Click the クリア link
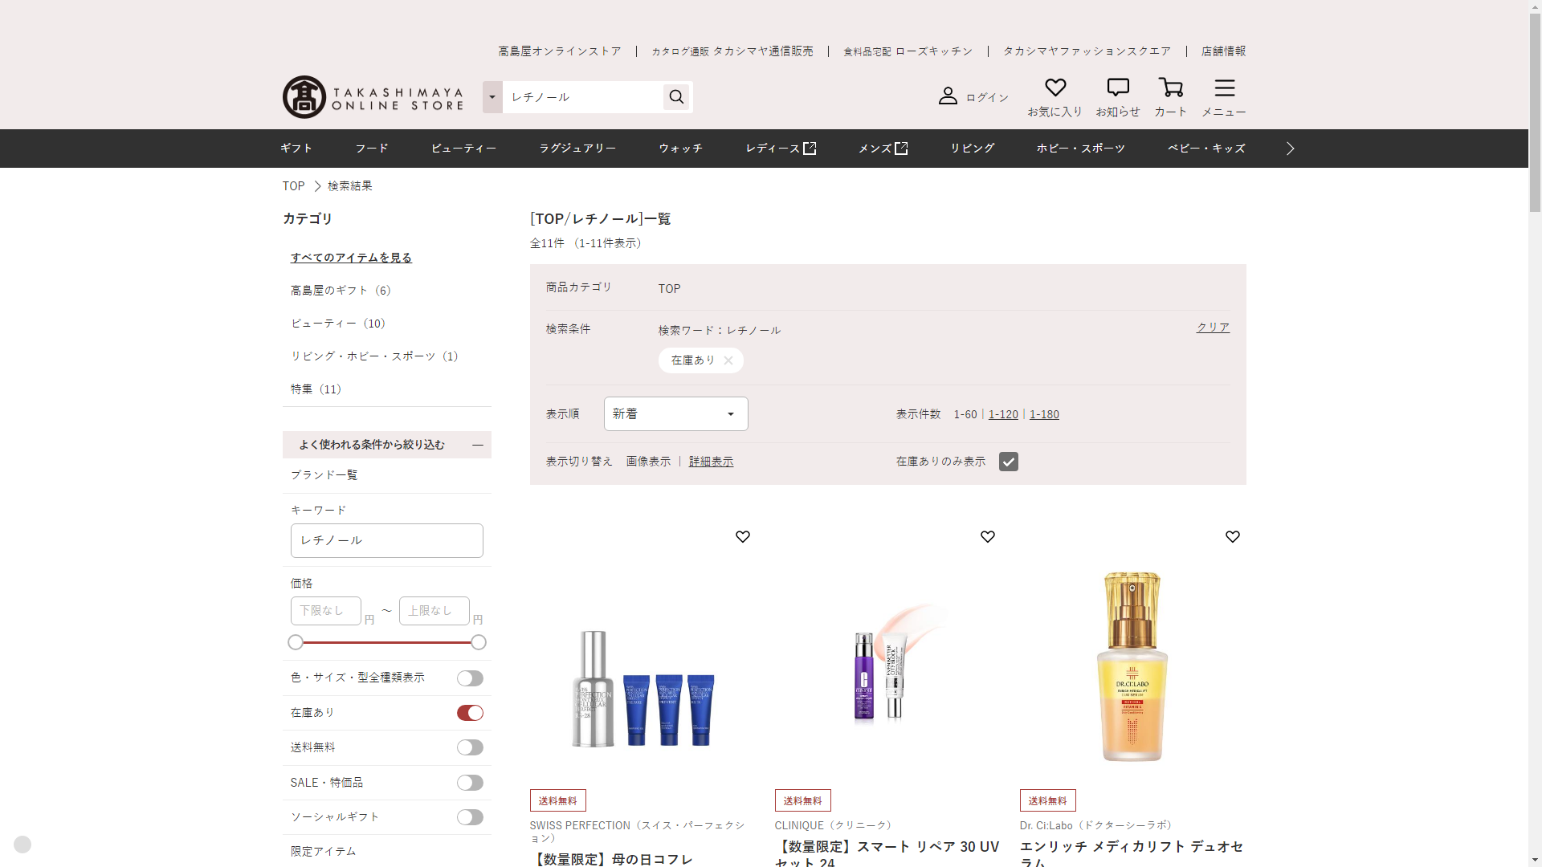The image size is (1542, 867). coord(1213,328)
